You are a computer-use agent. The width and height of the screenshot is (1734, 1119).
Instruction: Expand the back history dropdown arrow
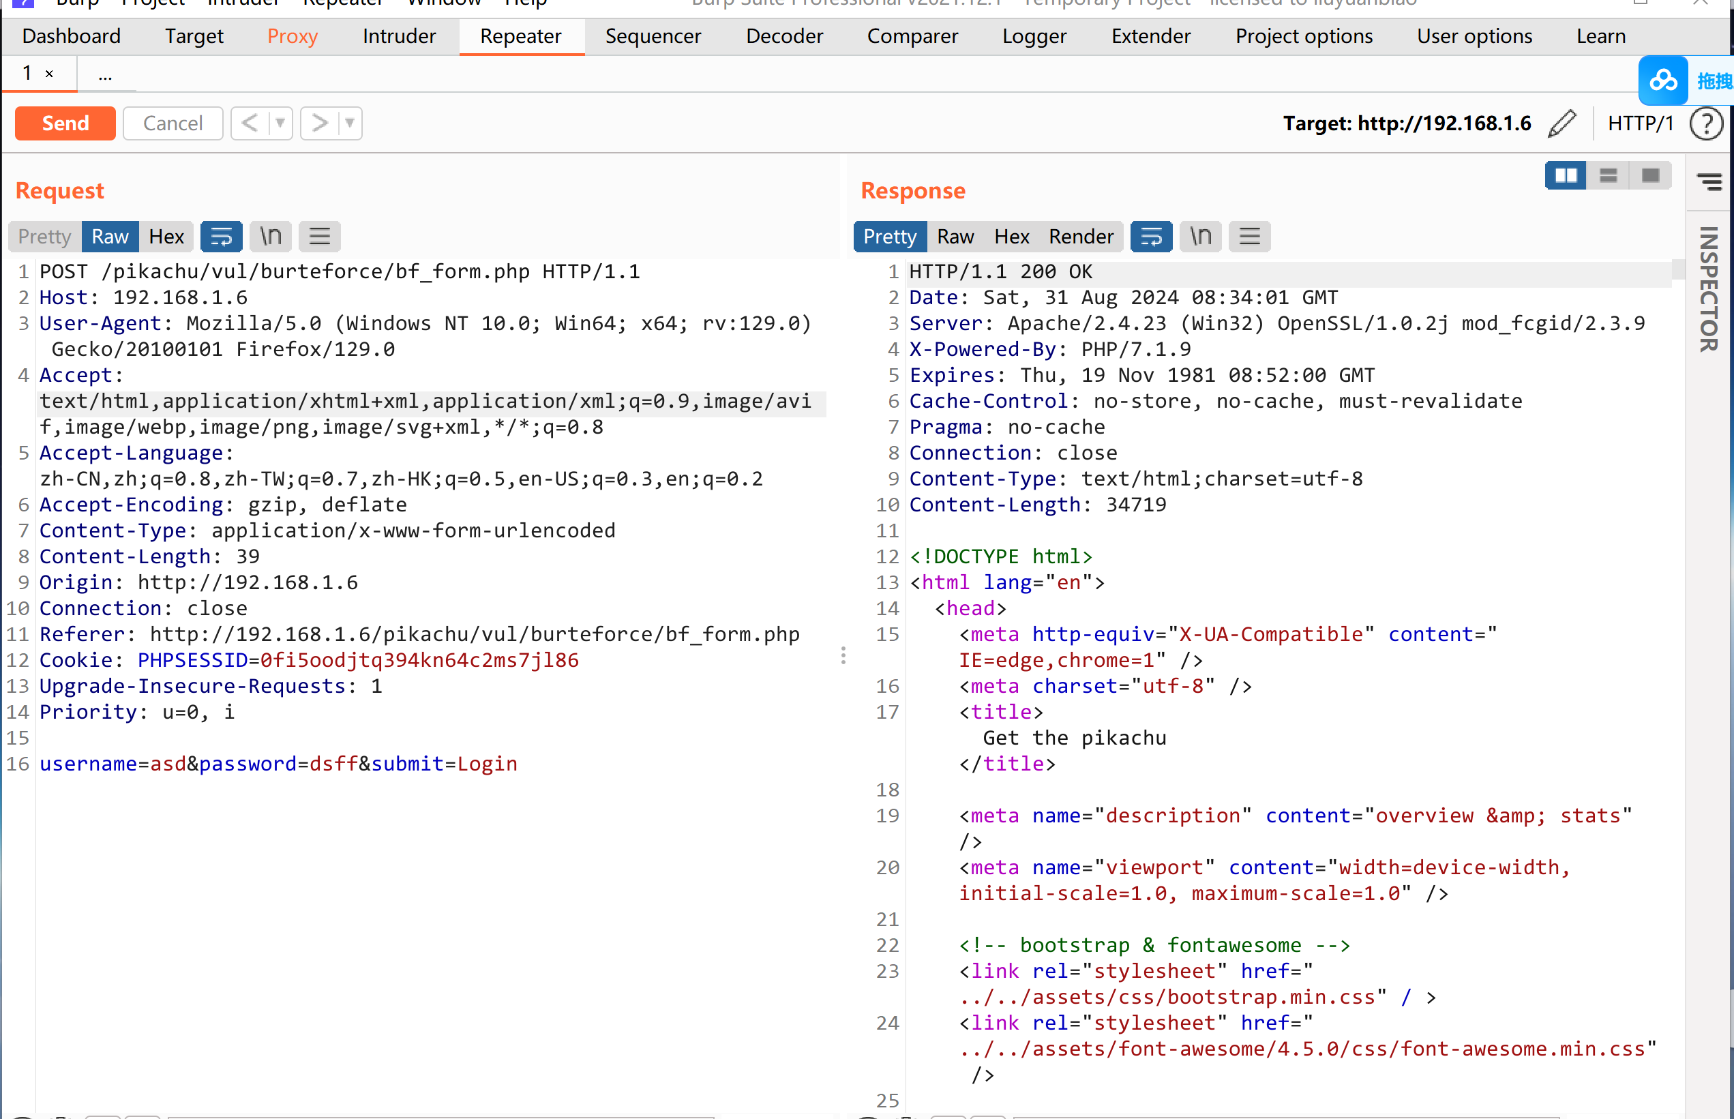click(x=280, y=123)
